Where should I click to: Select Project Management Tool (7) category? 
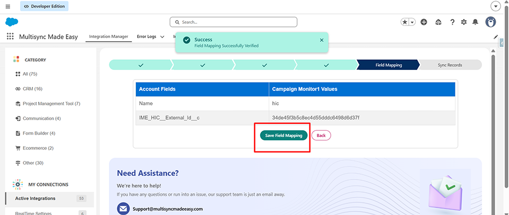(51, 104)
